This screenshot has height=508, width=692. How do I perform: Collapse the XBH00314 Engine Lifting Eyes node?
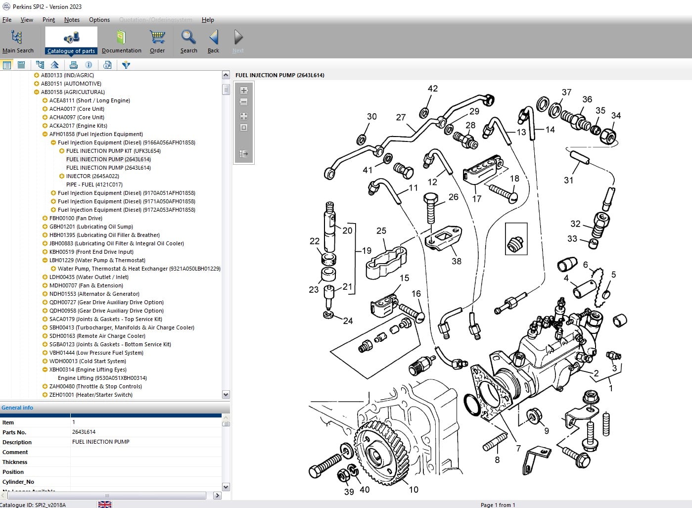coord(45,369)
